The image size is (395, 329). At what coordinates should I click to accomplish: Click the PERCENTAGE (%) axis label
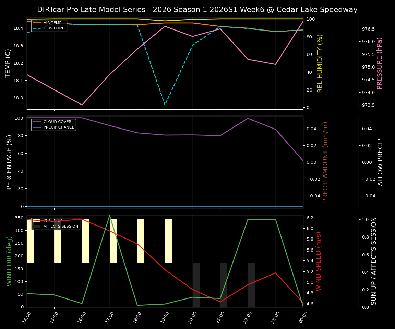tap(9, 162)
